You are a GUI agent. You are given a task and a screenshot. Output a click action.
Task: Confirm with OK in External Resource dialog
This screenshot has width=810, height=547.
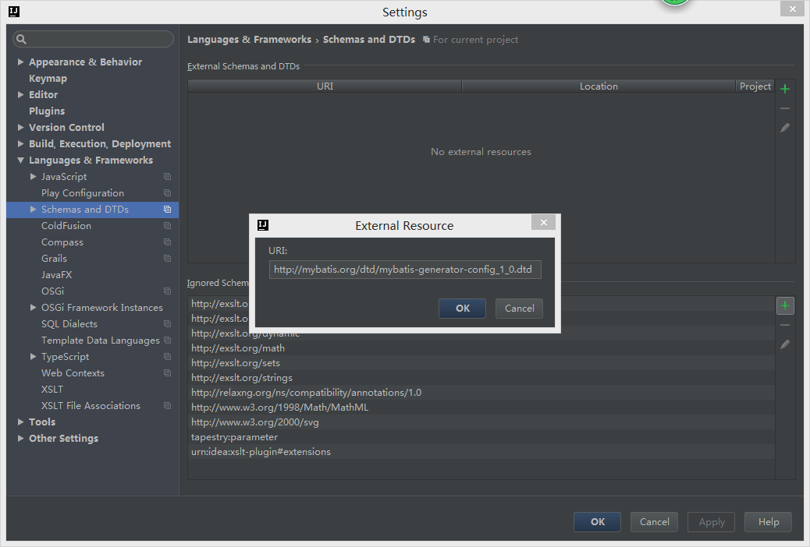[x=462, y=309]
